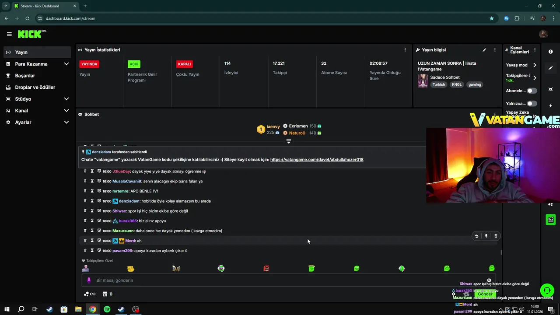Collapse the leaderboard arrow above pinned message
Screen dimensions: 560x315
click(289, 141)
